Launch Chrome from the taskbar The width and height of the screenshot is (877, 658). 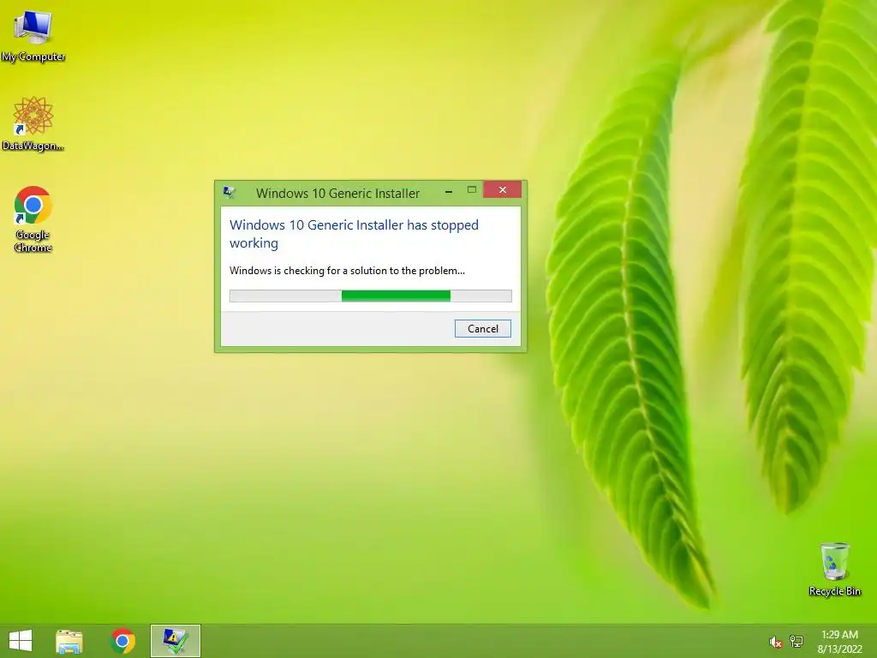tap(122, 641)
